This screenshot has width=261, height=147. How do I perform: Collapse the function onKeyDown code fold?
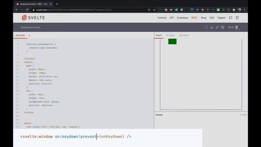click(x=20, y=44)
